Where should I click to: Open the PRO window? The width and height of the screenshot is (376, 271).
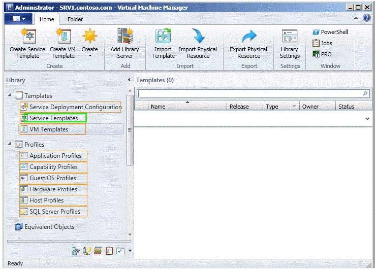click(322, 54)
